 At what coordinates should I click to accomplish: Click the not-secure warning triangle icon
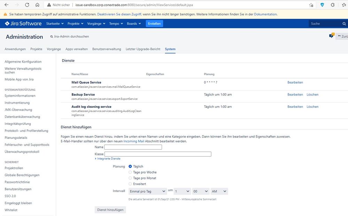pyautogui.click(x=49, y=5)
